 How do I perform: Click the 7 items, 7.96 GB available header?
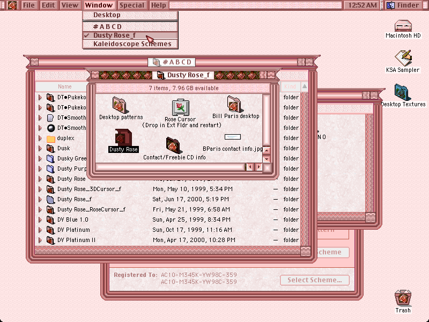tap(183, 88)
